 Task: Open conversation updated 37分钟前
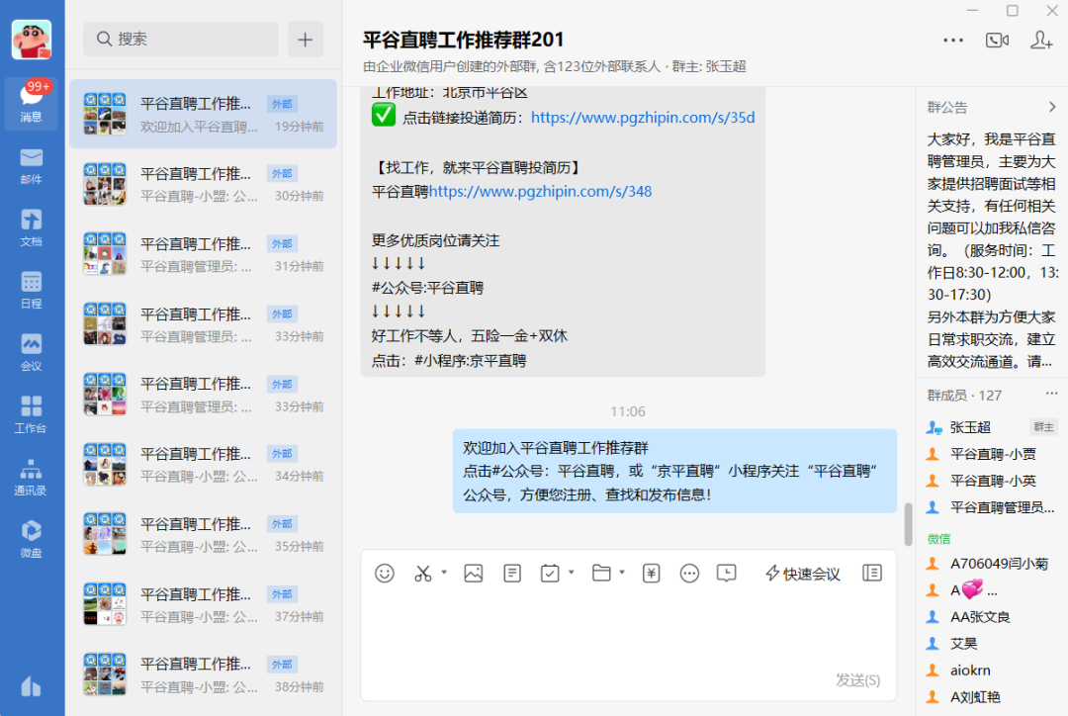(203, 604)
